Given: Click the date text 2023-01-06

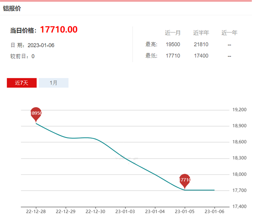Looking at the screenshot, I should pos(41,45).
